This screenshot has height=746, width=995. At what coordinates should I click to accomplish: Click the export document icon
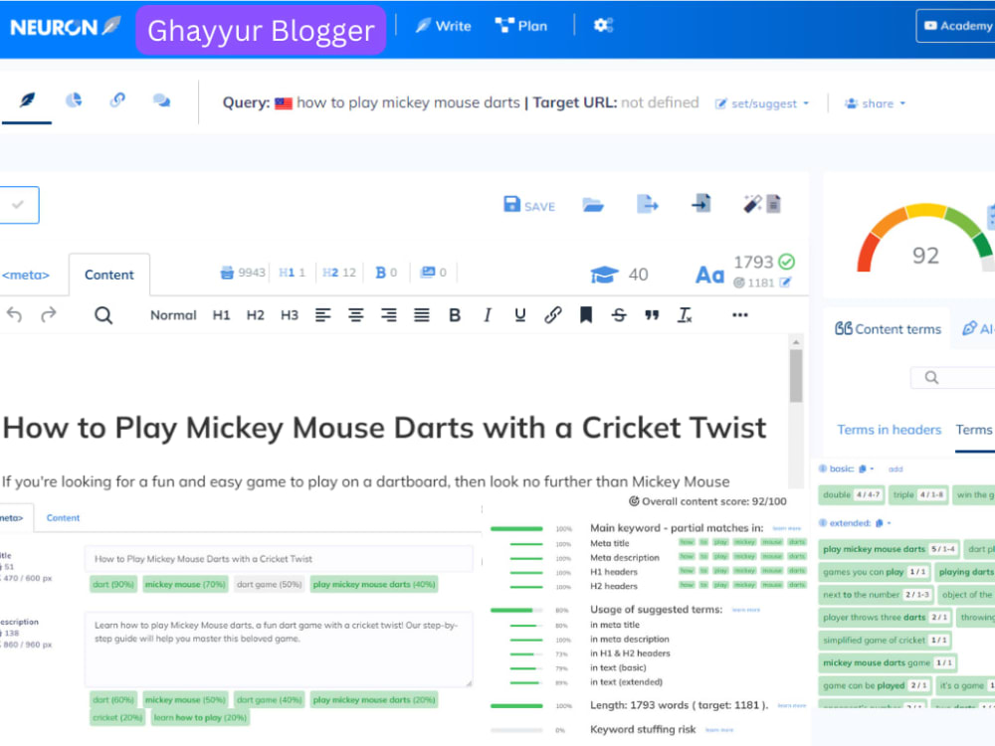pyautogui.click(x=648, y=204)
